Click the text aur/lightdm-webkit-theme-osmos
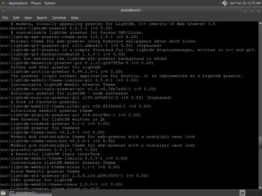This screenshot has height=196, width=262. click(x=39, y=184)
